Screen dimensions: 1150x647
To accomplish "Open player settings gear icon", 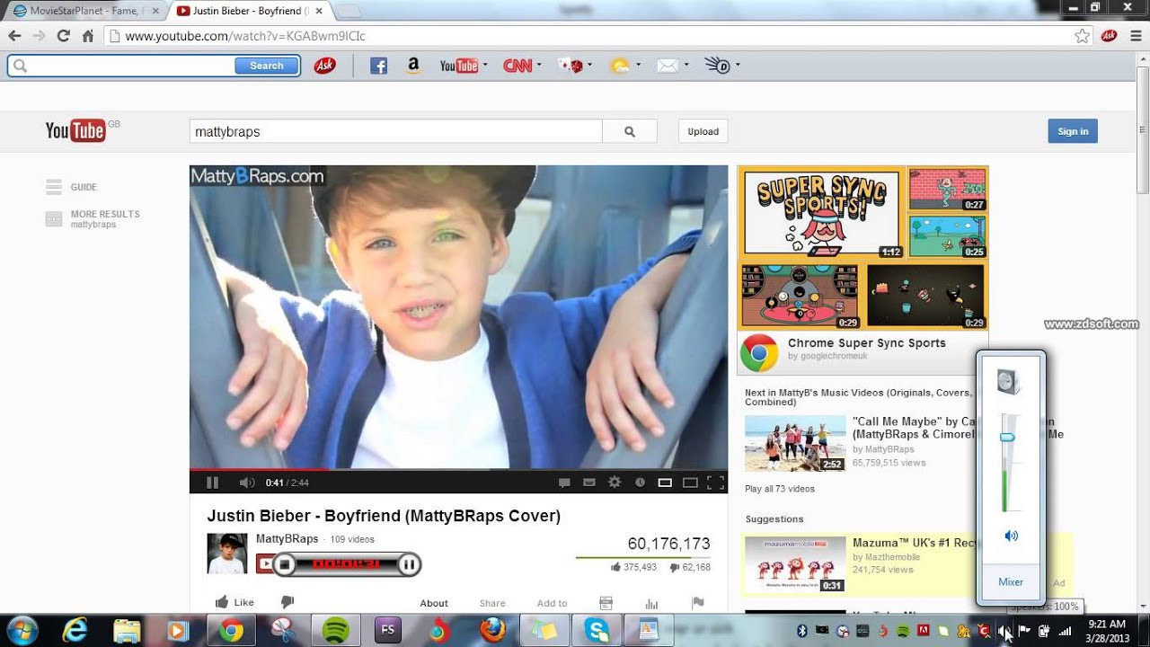I will pos(615,483).
